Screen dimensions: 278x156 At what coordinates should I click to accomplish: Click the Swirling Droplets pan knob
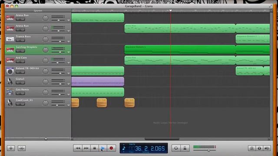[x=45, y=50]
